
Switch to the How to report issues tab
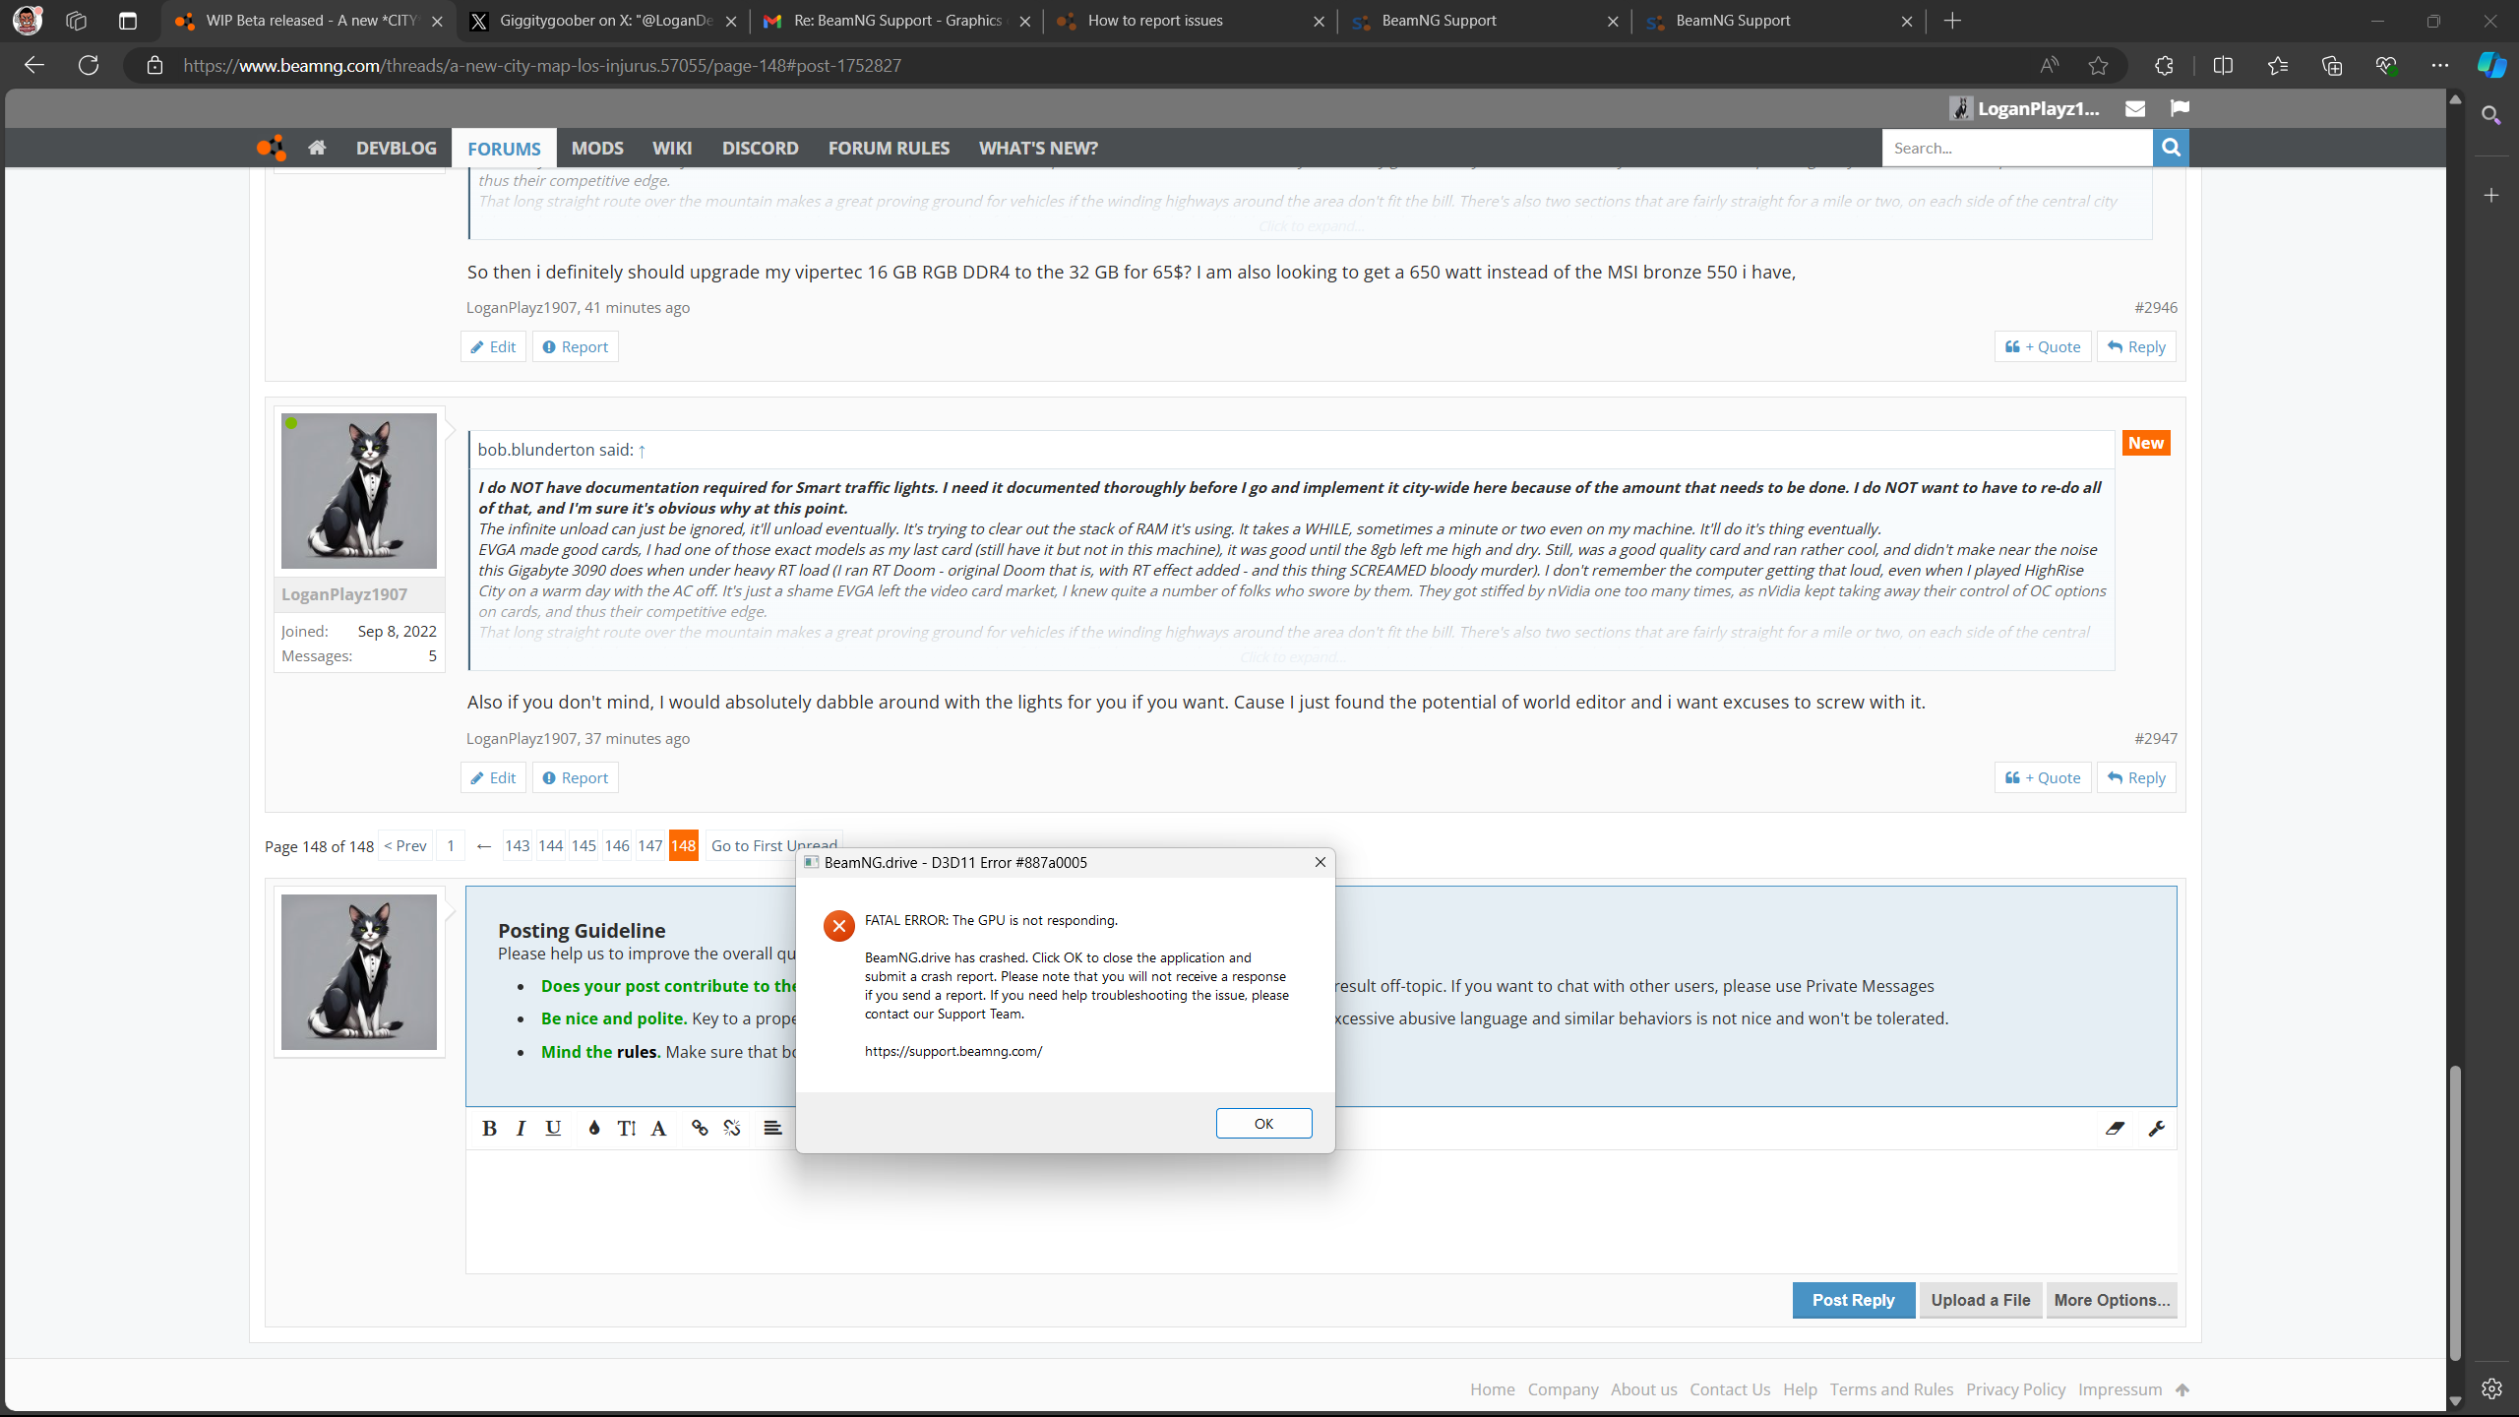click(x=1155, y=21)
